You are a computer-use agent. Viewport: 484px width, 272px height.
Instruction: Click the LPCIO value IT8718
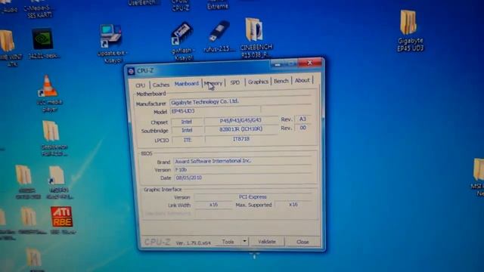click(240, 139)
